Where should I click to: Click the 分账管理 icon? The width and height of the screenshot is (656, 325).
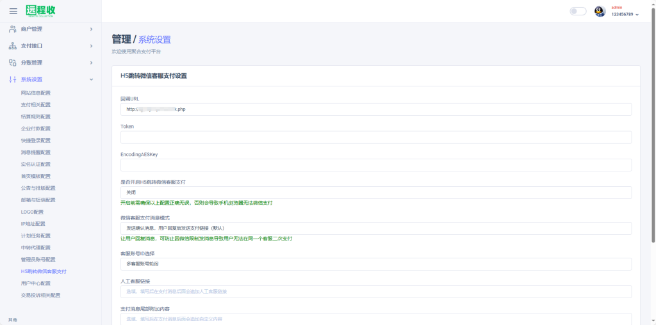(x=13, y=63)
